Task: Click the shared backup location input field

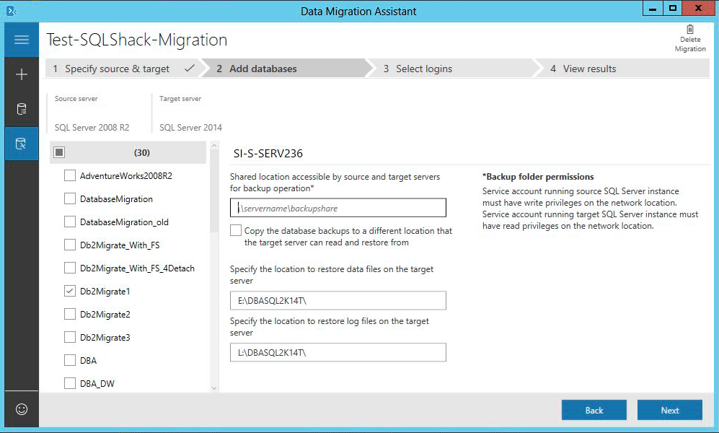Action: (338, 209)
